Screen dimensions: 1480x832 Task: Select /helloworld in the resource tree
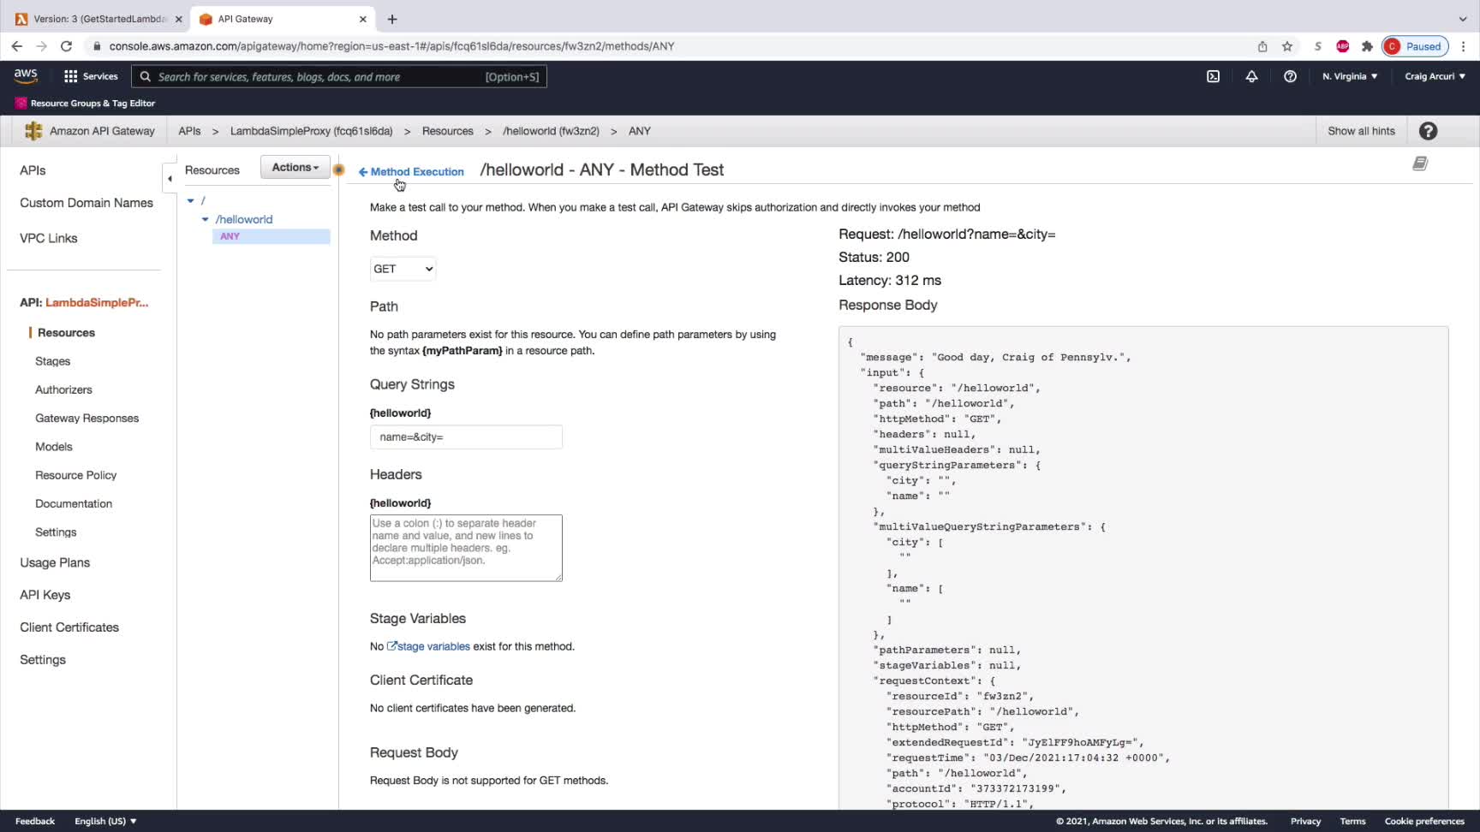click(244, 219)
